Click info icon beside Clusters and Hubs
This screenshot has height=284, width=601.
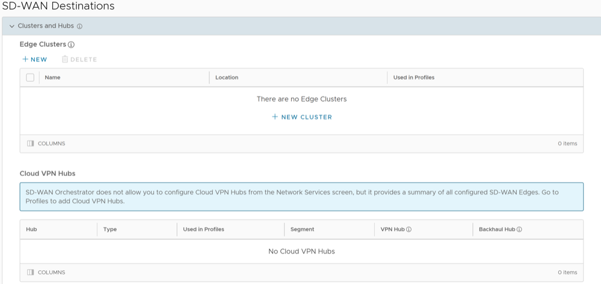pos(79,26)
